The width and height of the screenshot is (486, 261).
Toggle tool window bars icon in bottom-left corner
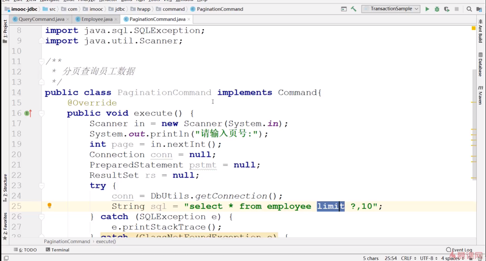click(x=6, y=258)
